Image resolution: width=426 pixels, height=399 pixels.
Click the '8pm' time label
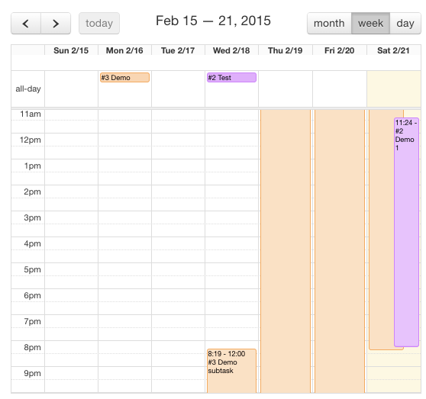(32, 347)
